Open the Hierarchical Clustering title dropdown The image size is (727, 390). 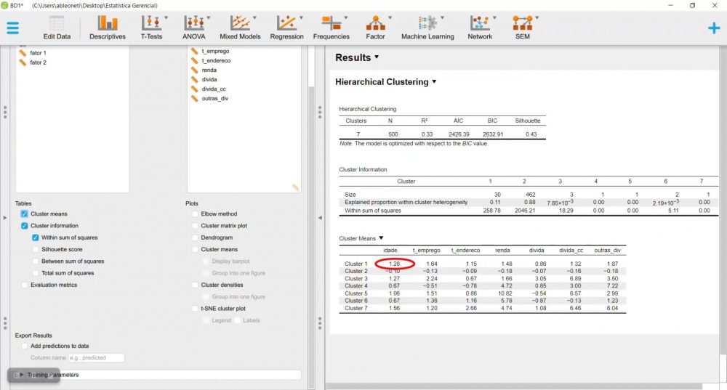point(434,81)
